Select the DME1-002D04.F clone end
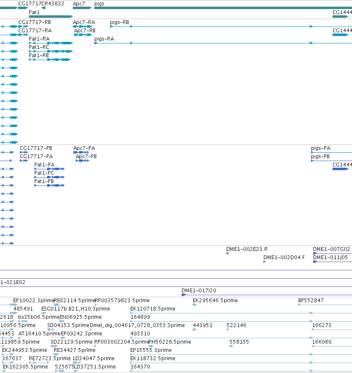Viewport: 352px width, 373px height. coord(265,262)
